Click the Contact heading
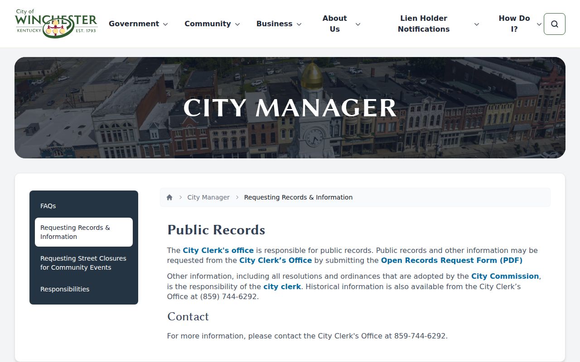580x362 pixels. (188, 316)
